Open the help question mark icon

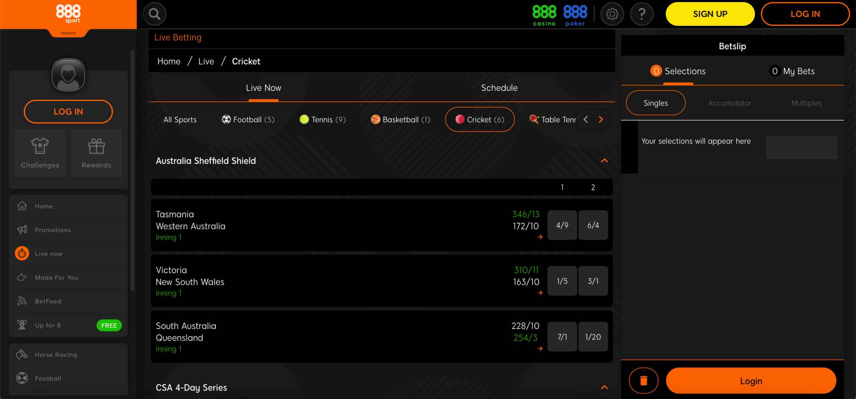pos(641,14)
